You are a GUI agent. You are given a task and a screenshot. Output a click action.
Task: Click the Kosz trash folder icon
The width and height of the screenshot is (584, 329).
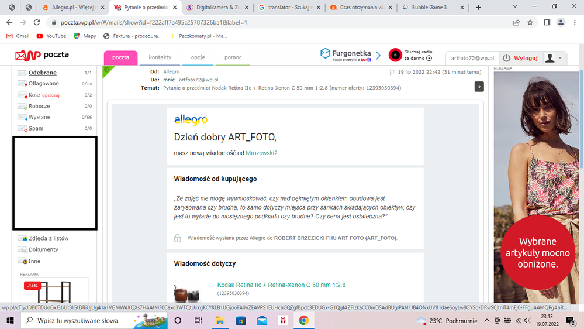(22, 95)
